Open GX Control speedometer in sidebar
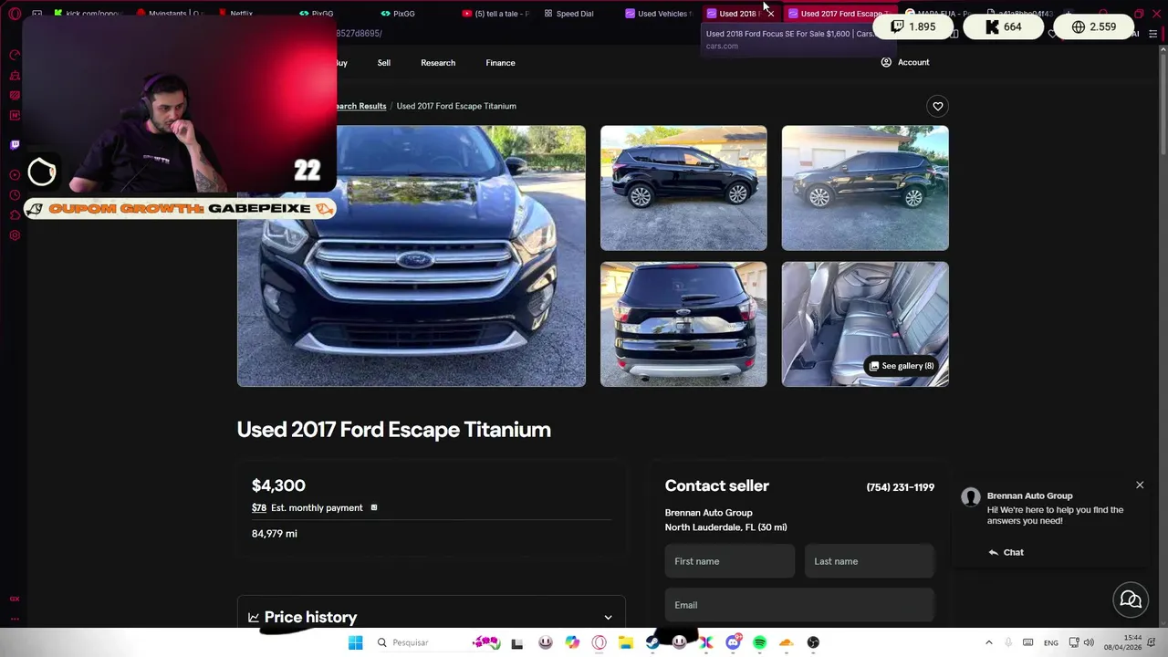The image size is (1168, 657). coord(15,55)
